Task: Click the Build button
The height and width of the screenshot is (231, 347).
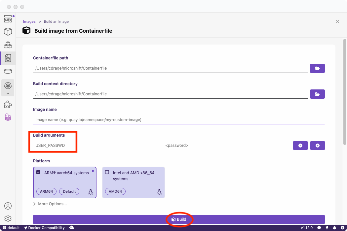Action: 179,219
